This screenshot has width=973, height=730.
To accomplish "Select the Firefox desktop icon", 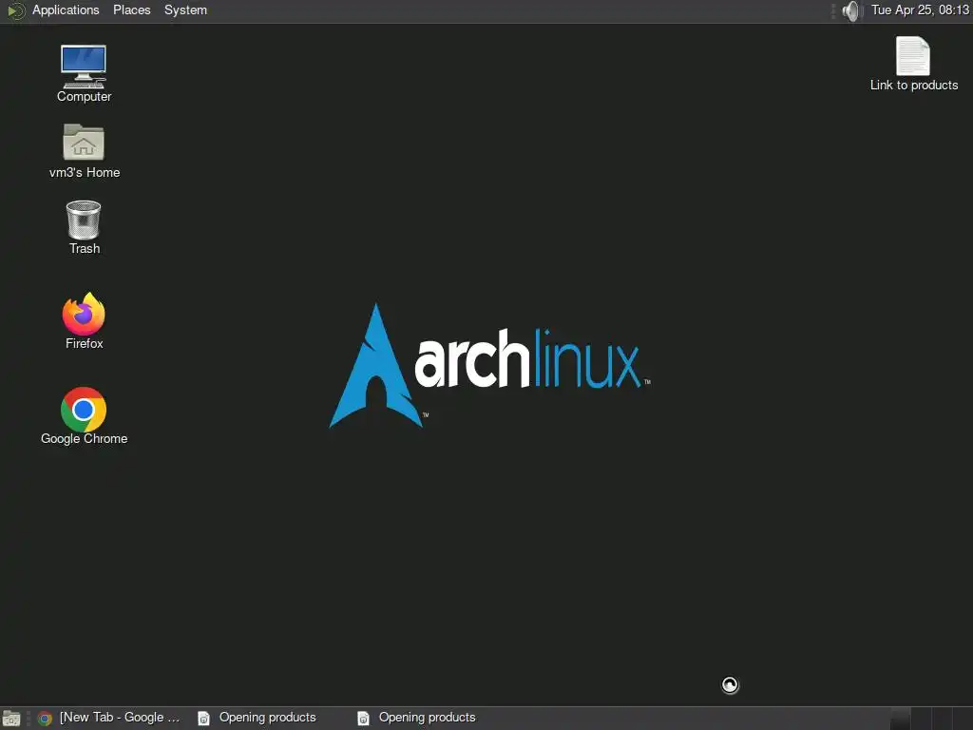I will 84,320.
